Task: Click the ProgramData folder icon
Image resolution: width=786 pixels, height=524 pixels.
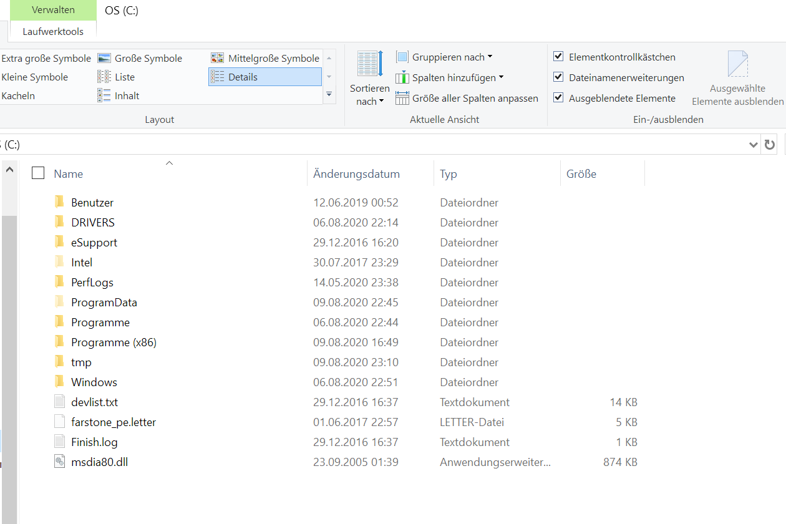Action: click(x=59, y=302)
